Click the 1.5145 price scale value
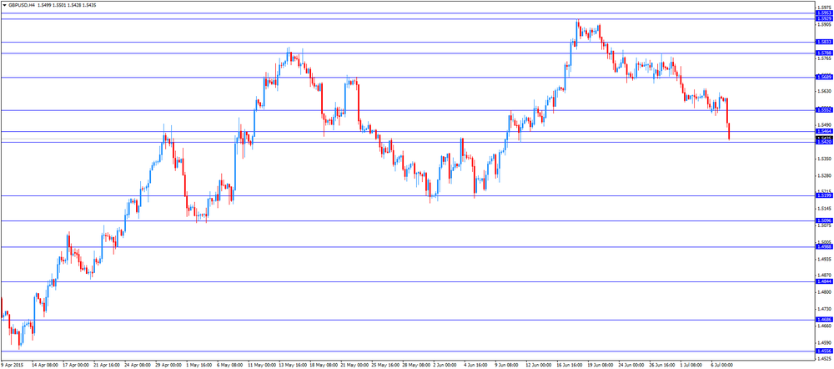Image resolution: width=834 pixels, height=369 pixels. coord(825,208)
